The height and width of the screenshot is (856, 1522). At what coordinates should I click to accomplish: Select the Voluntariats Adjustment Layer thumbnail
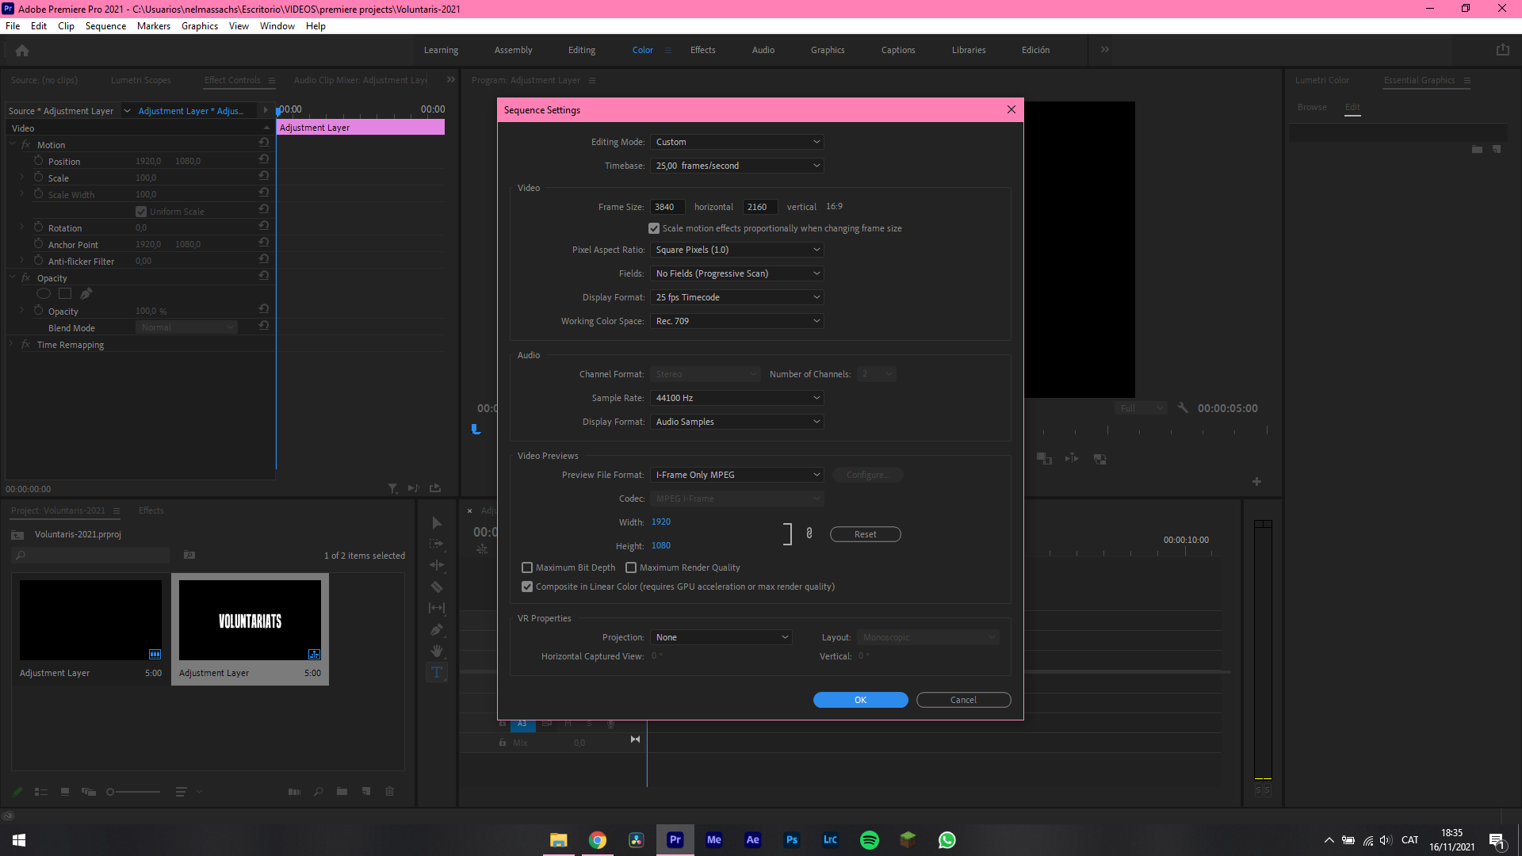tap(250, 620)
